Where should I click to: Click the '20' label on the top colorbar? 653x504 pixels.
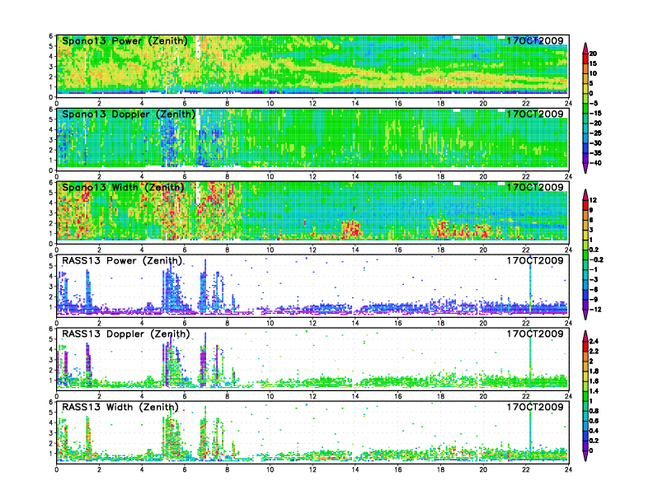click(x=593, y=54)
